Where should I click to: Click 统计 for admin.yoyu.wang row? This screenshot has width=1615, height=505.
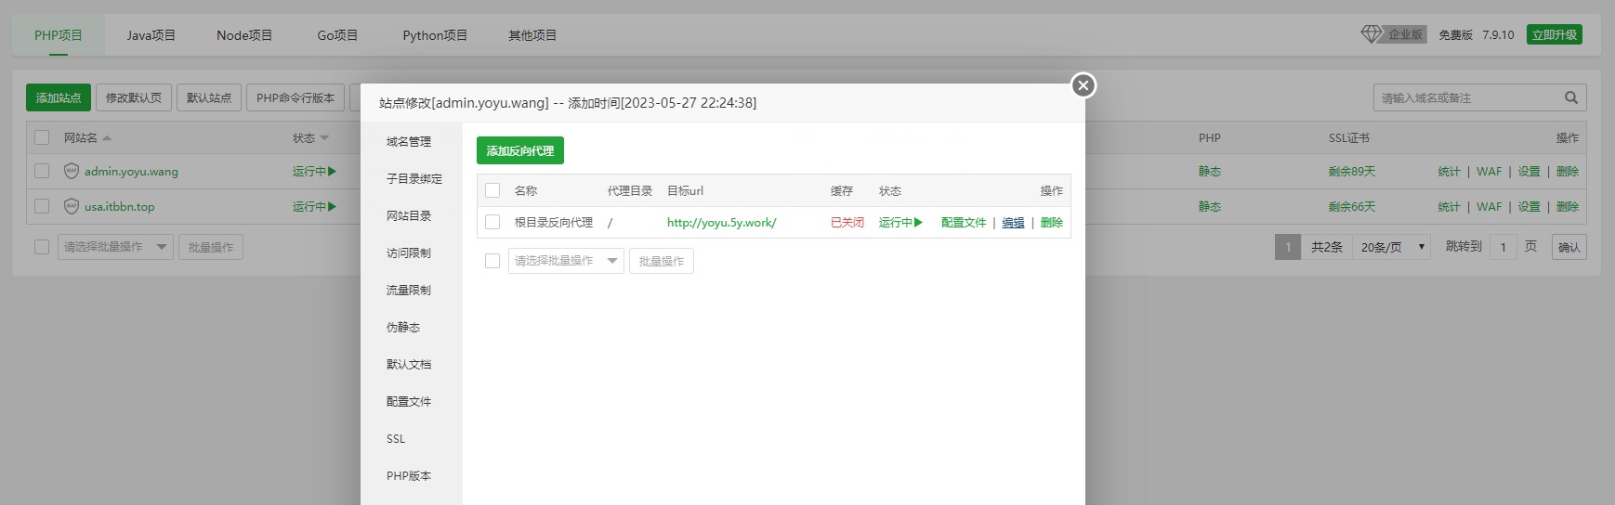click(x=1449, y=171)
